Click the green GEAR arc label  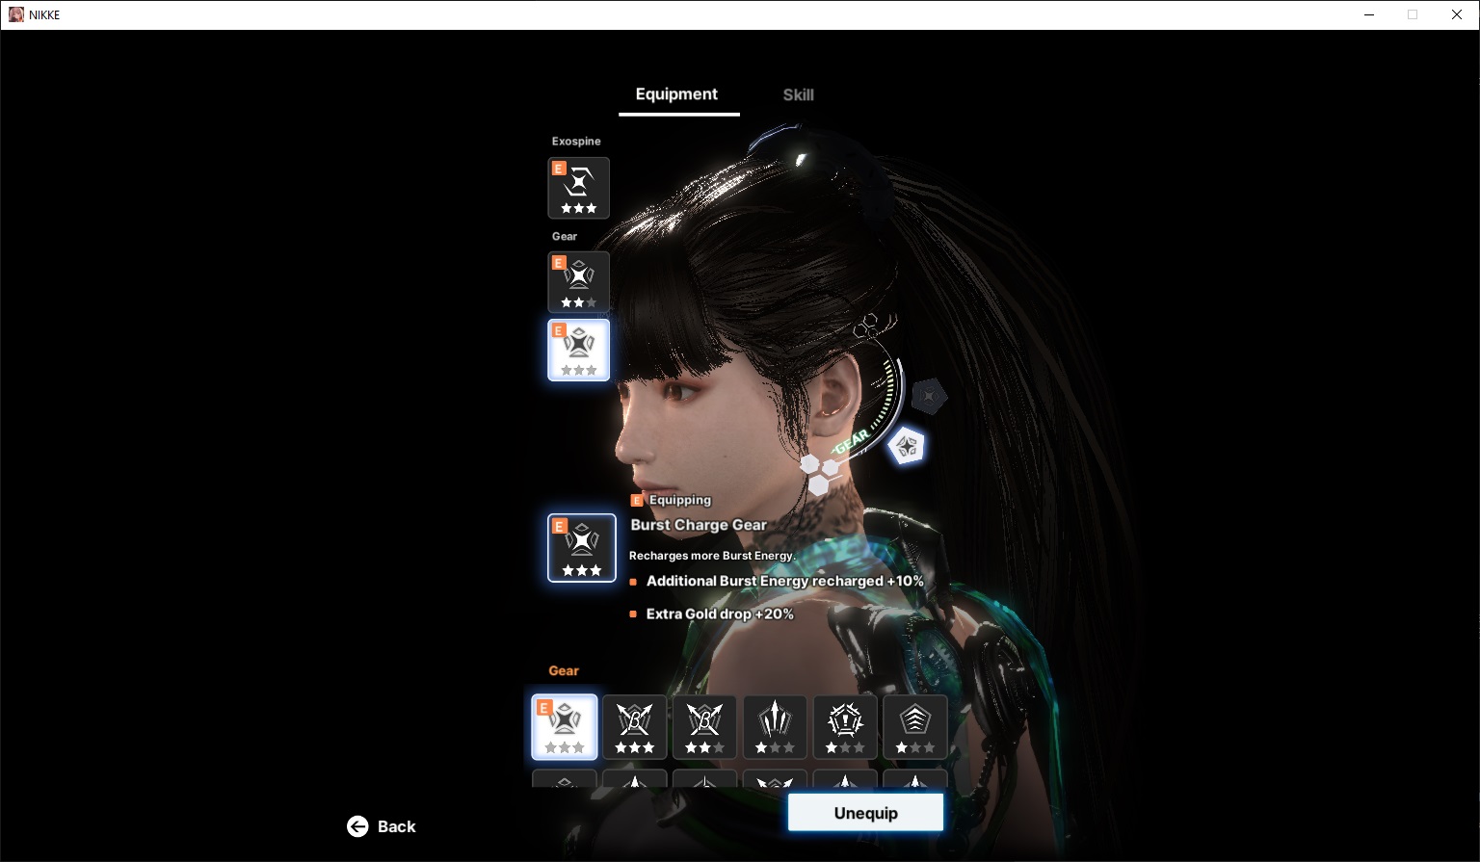pyautogui.click(x=851, y=442)
